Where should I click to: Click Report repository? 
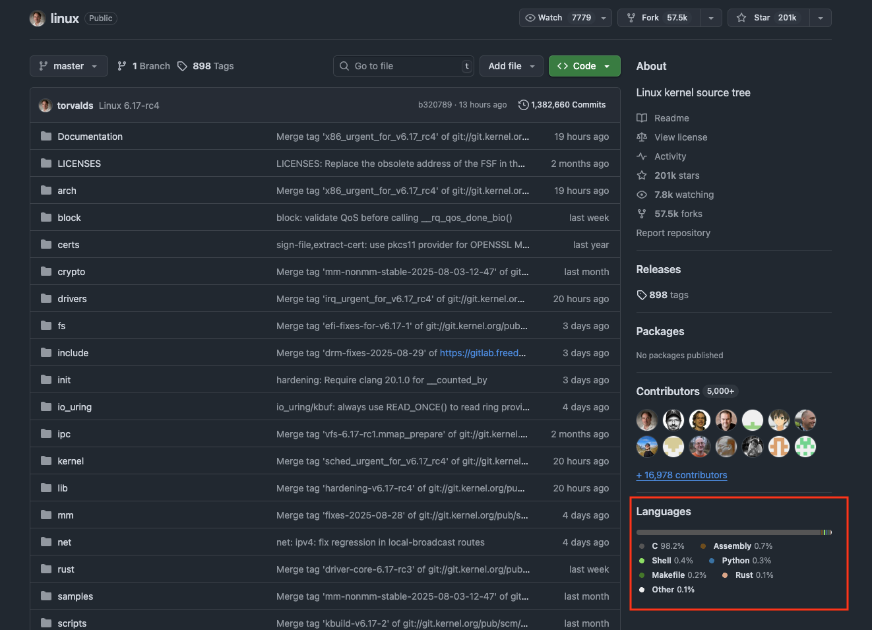tap(673, 233)
